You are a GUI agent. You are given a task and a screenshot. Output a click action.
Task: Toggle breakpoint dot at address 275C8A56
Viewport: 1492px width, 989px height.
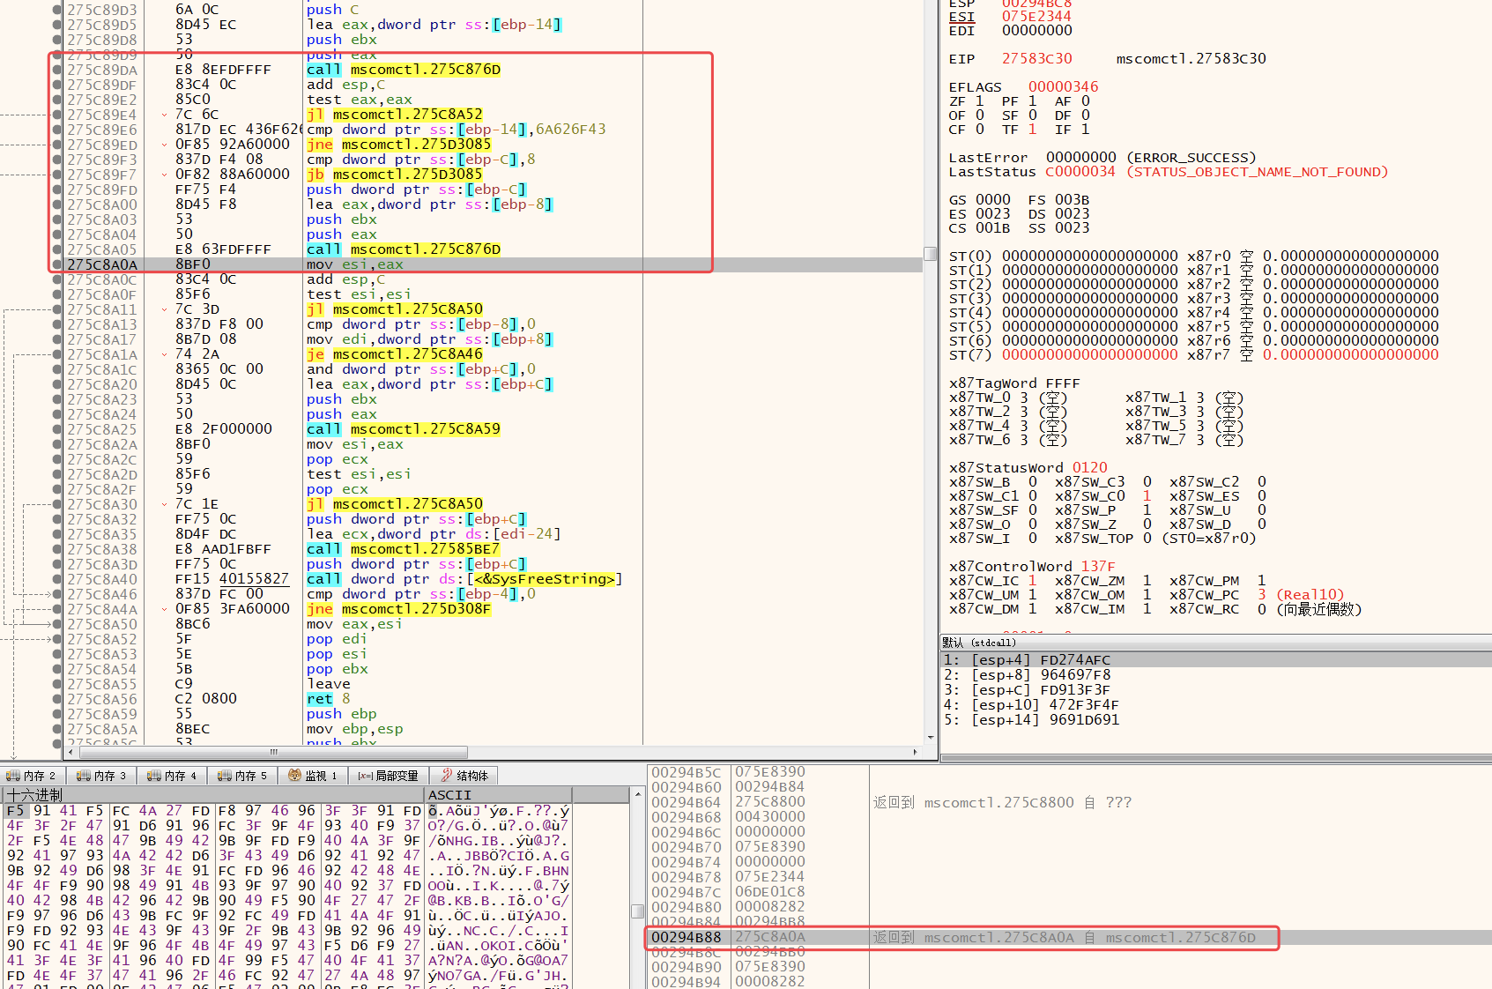pos(57,699)
